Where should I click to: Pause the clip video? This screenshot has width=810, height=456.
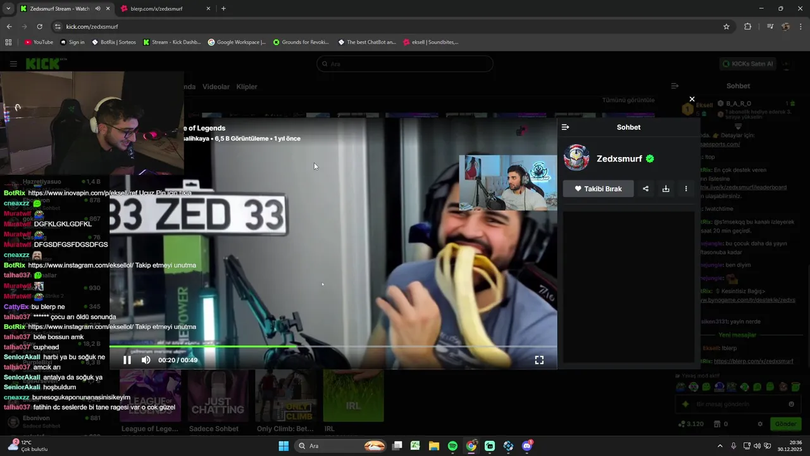click(127, 360)
